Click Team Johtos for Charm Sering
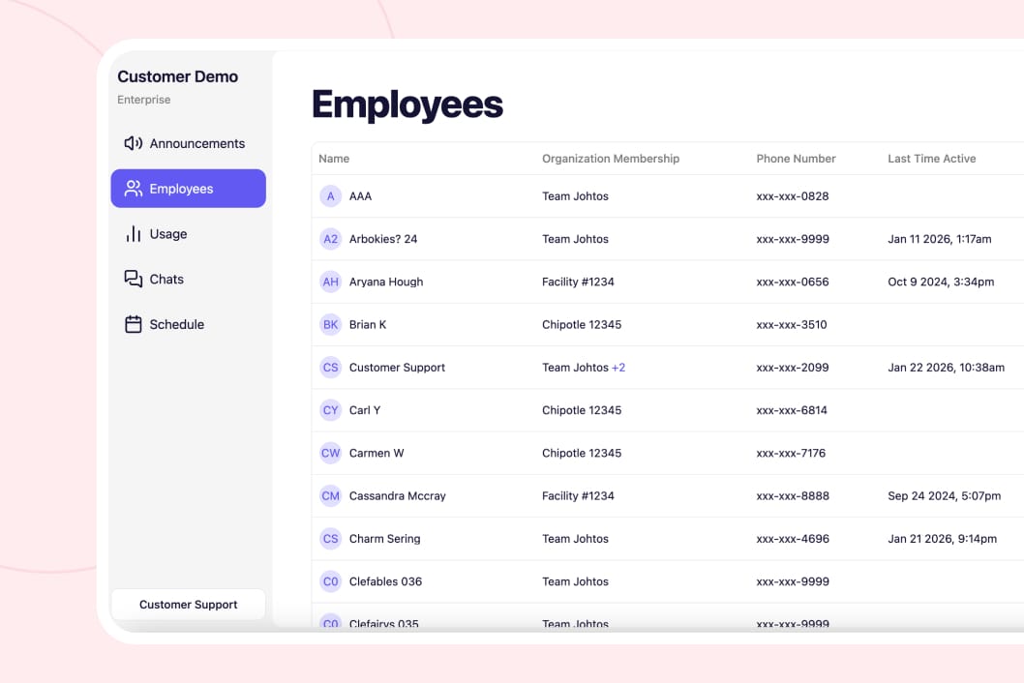Viewport: 1024px width, 683px height. (575, 539)
